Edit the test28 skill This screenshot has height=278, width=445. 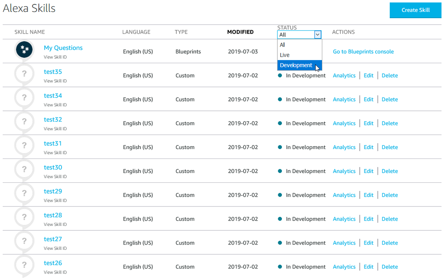tap(369, 219)
